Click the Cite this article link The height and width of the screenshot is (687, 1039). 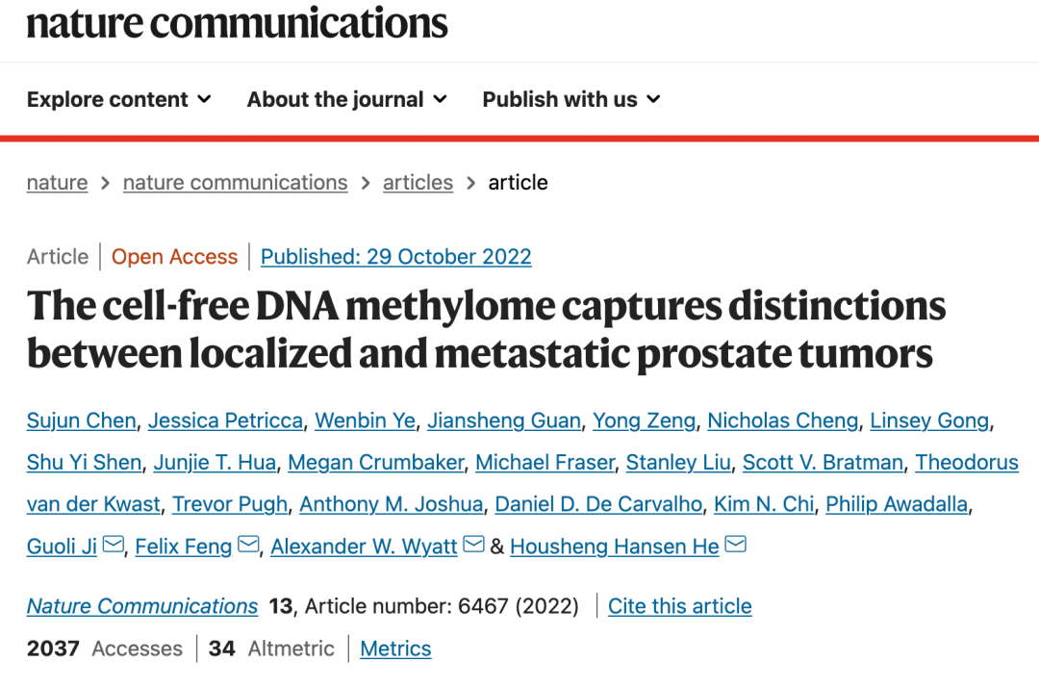click(679, 606)
